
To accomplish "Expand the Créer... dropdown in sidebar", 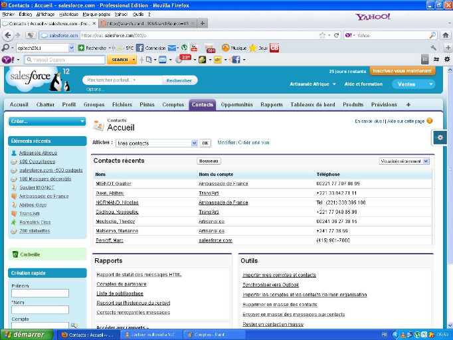I will [46, 122].
